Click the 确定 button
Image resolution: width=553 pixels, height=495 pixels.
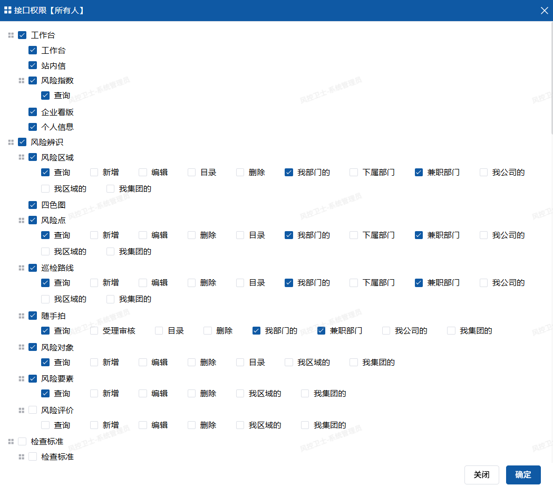click(x=523, y=474)
